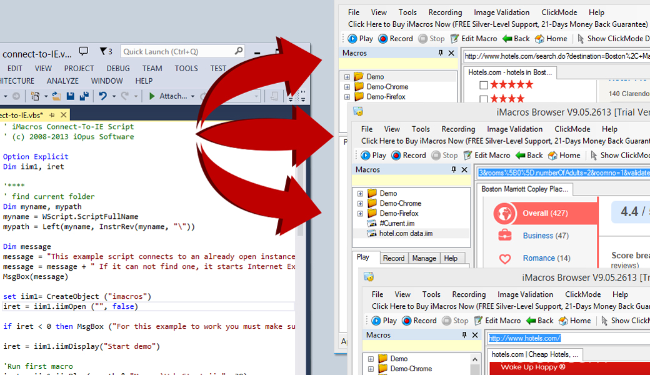
Task: Select the #Current.iim macro
Action: tap(391, 223)
